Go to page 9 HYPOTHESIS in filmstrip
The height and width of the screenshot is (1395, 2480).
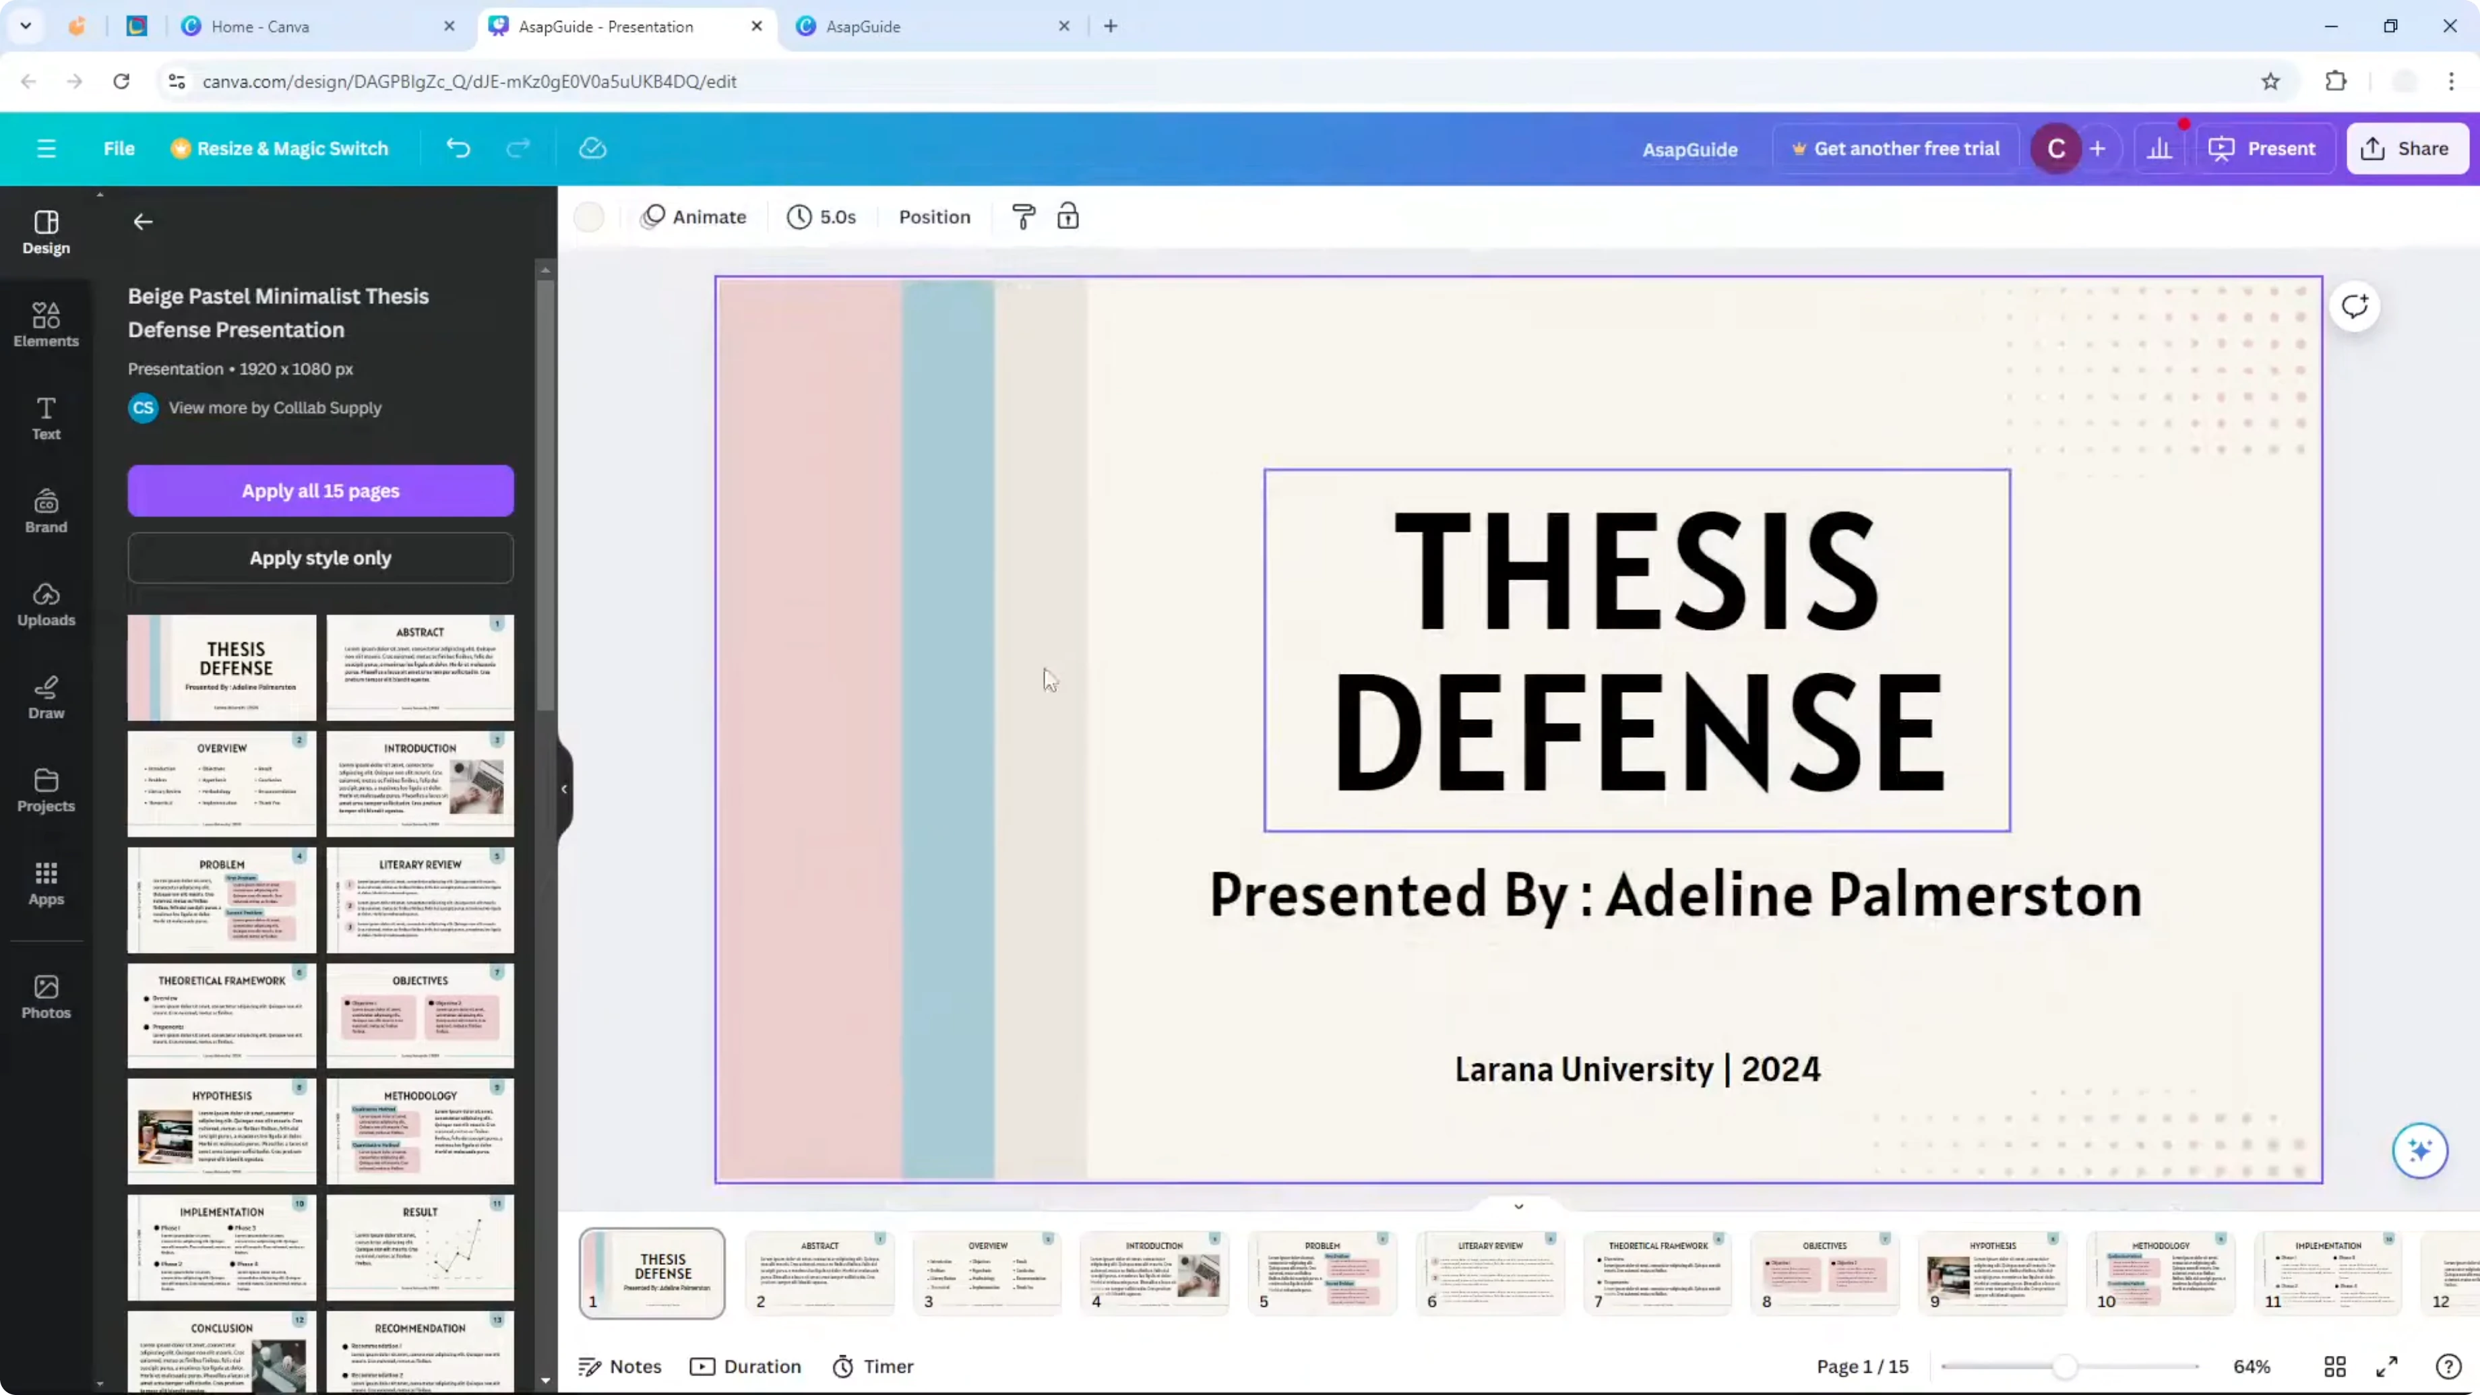pyautogui.click(x=1993, y=1273)
